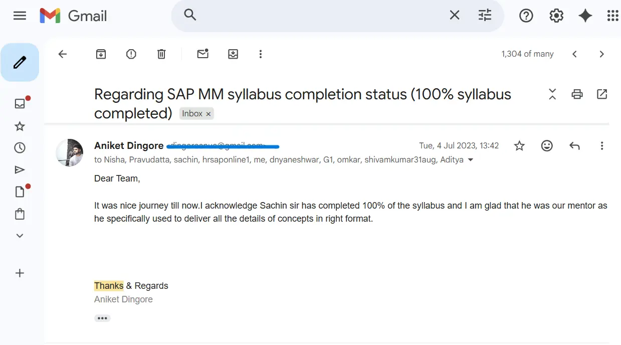The image size is (621, 345).
Task: Compose a new email with pencil button
Action: 20,62
